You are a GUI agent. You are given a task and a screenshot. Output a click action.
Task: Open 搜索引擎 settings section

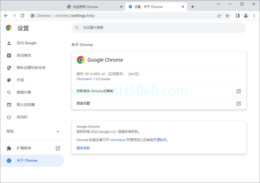click(x=32, y=92)
